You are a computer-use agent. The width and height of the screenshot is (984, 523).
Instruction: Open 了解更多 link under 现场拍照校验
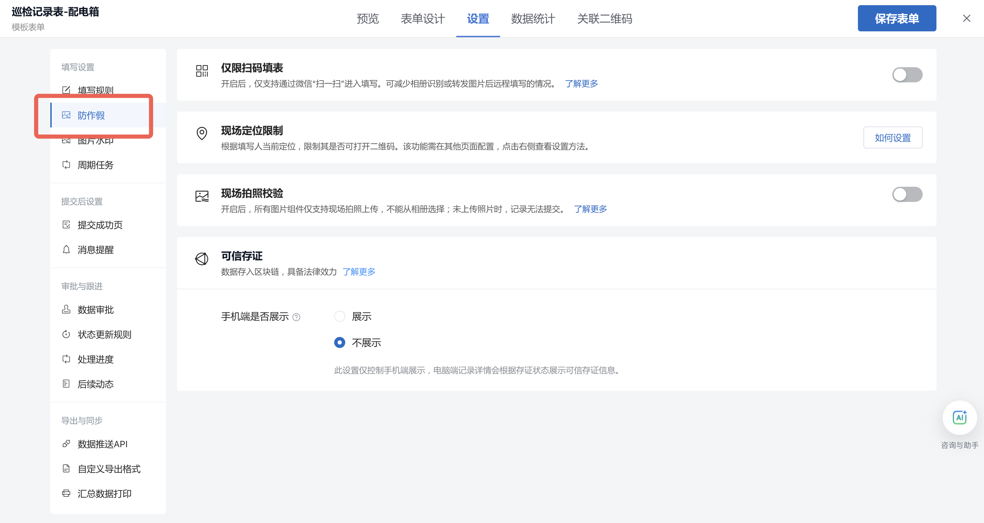[590, 209]
